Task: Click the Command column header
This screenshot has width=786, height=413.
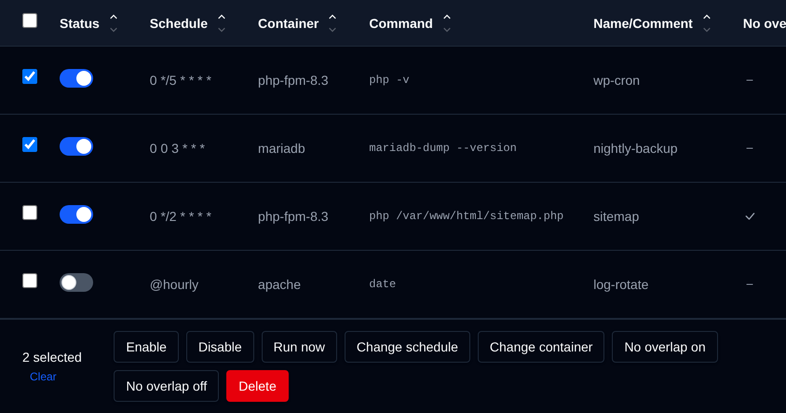Action: click(x=401, y=23)
